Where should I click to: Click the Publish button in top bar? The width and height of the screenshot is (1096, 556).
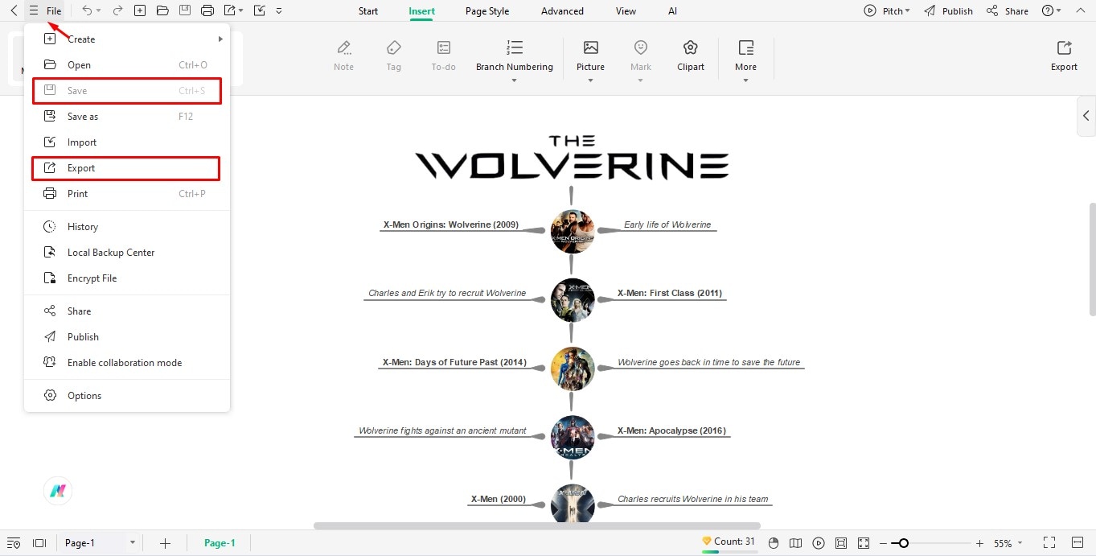click(948, 11)
